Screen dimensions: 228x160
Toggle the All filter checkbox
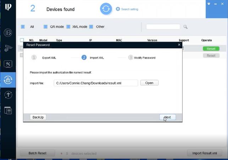[23, 27]
